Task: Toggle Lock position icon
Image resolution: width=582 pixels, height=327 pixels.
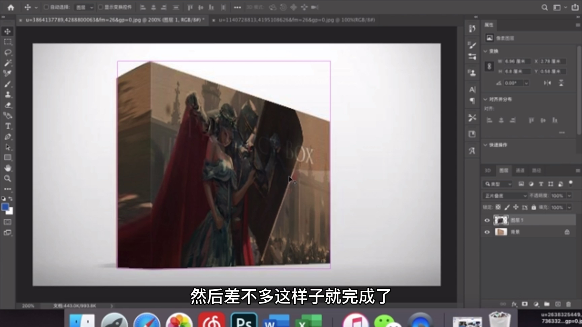Action: pyautogui.click(x=516, y=207)
